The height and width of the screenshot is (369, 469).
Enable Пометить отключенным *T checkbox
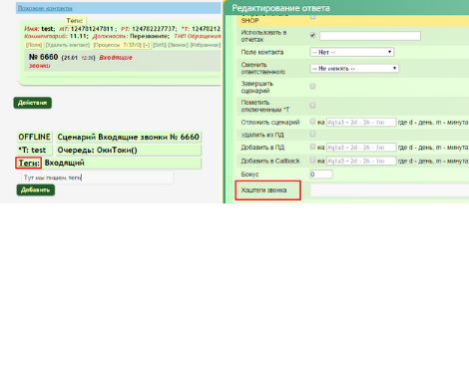point(312,105)
